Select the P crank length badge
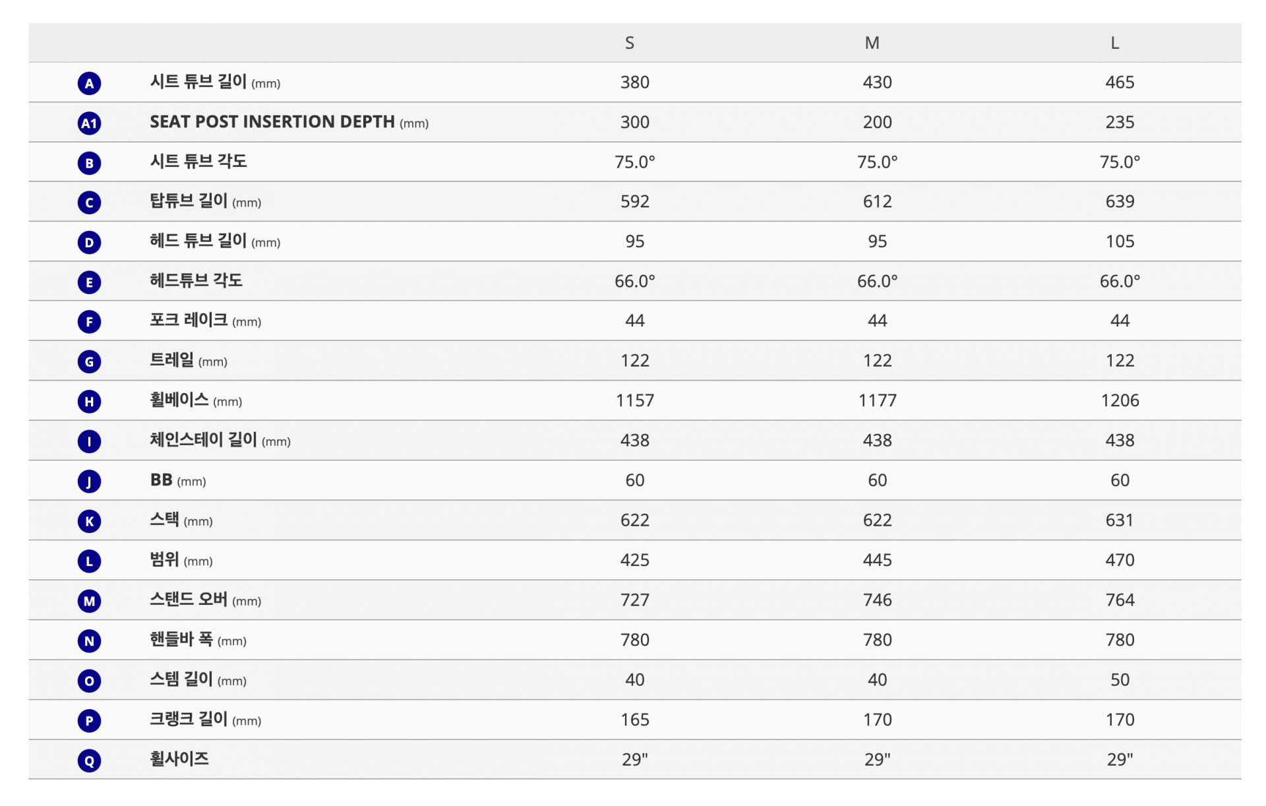1266x806 pixels. pyautogui.click(x=89, y=721)
